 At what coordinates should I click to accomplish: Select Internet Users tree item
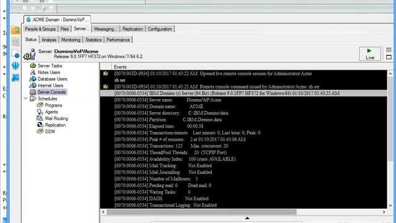pyautogui.click(x=50, y=85)
